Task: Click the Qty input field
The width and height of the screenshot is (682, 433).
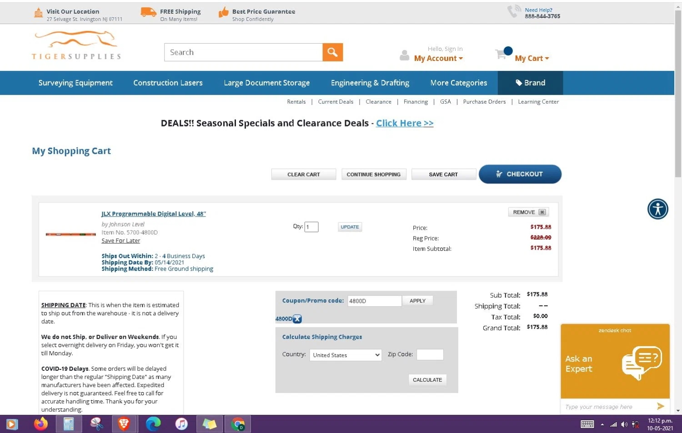Action: [x=311, y=227]
